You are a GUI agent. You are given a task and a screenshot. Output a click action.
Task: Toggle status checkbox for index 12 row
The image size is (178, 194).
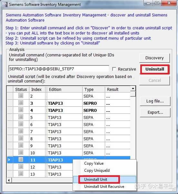(21, 166)
